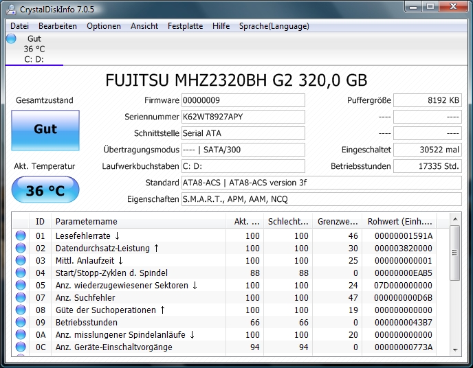Select the C: D: disk tab showing 36 °C

click(x=34, y=49)
